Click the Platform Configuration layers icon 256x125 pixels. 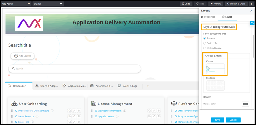pos(174,104)
